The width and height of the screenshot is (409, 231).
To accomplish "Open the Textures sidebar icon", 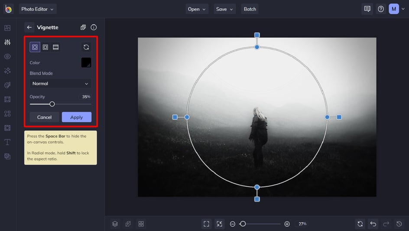I will click(7, 156).
